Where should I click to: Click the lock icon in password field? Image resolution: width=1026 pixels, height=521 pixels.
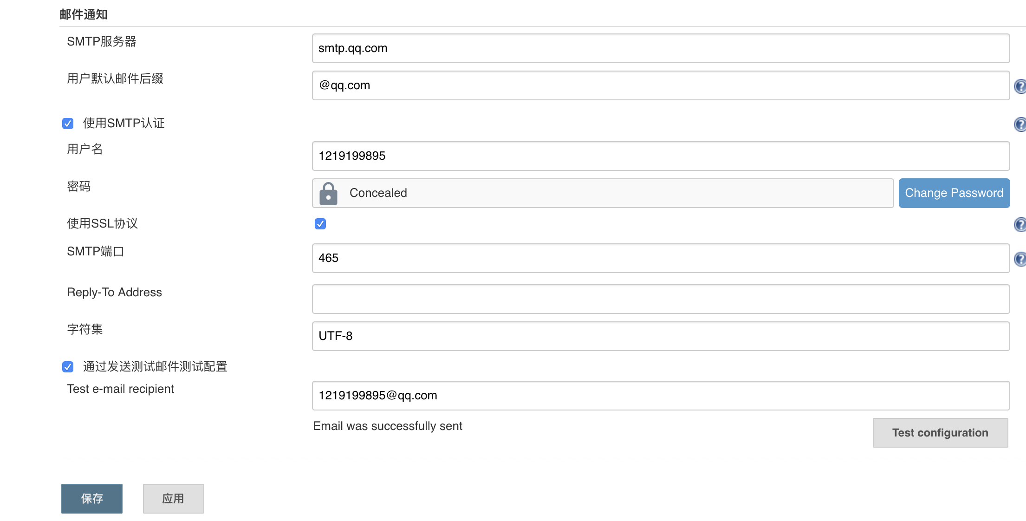tap(328, 194)
